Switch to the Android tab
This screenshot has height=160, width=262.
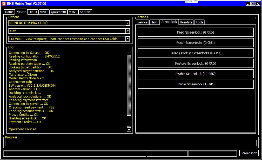click(x=85, y=12)
